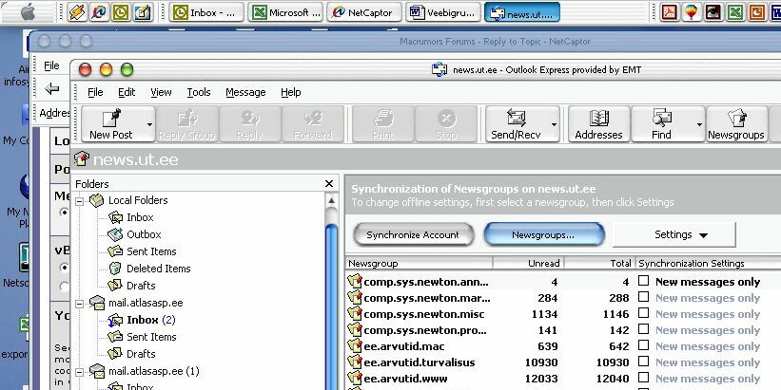This screenshot has width=781, height=390.
Task: Open the Find dropdown arrow
Action: (x=699, y=124)
